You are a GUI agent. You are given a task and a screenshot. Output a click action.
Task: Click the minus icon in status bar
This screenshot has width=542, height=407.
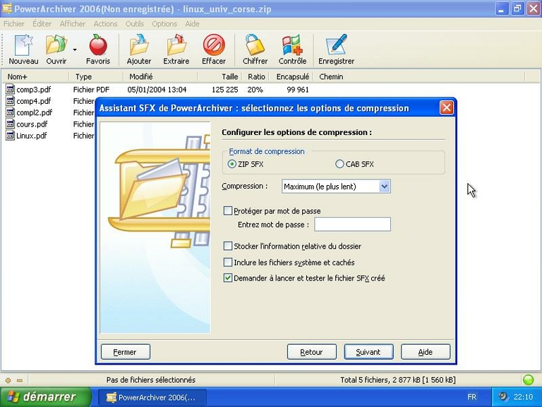[x=20, y=380]
